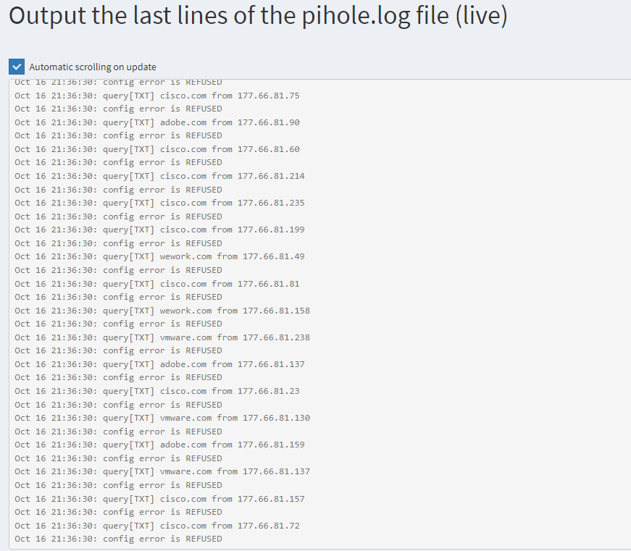Select the cisco.com query from 177.66.81.75

coord(157,96)
